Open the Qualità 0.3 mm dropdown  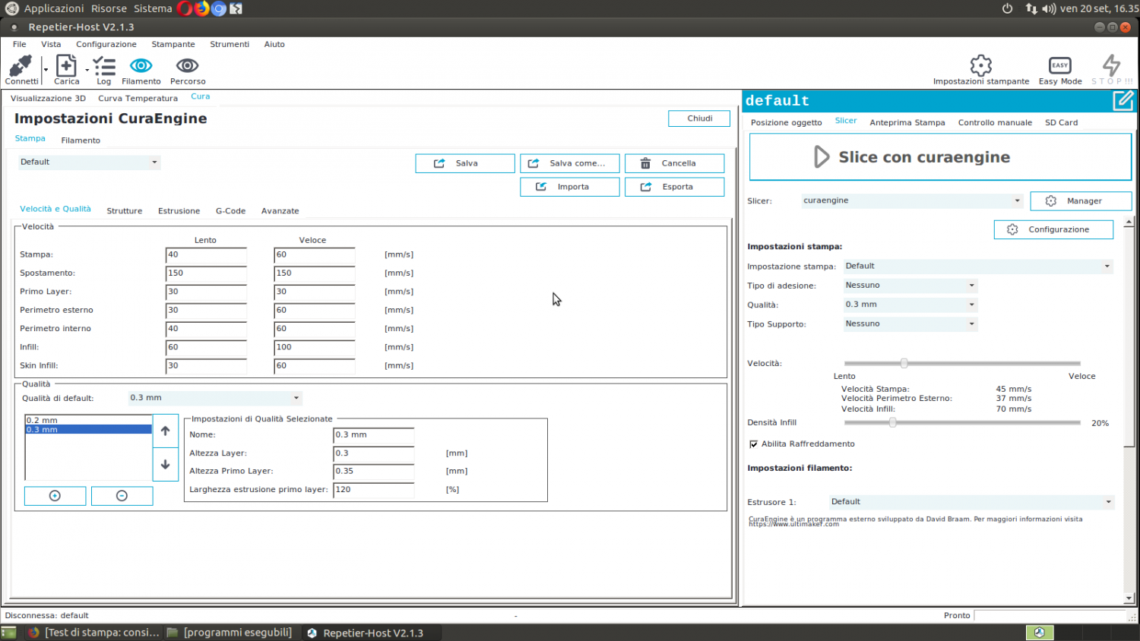(x=910, y=305)
